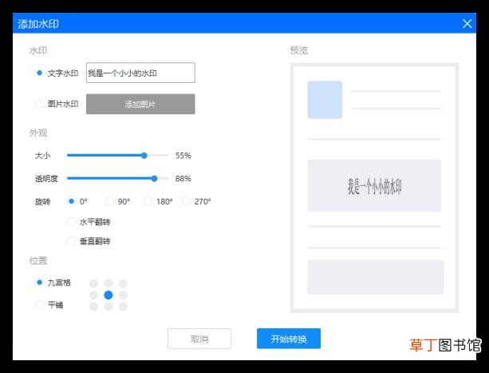
Task: Select 270° rotation option
Action: click(186, 201)
